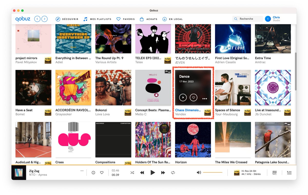Open the Achats section

pyautogui.click(x=148, y=19)
